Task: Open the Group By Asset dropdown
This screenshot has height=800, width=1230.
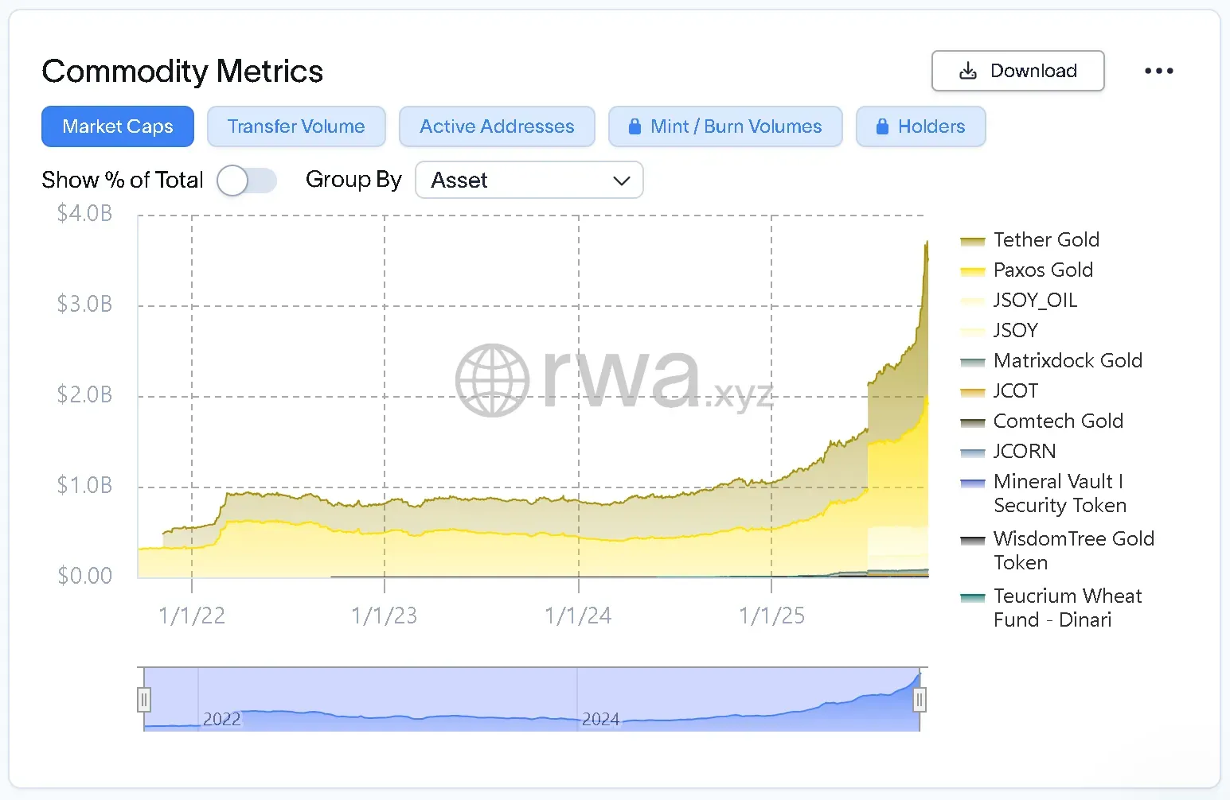Action: [529, 181]
